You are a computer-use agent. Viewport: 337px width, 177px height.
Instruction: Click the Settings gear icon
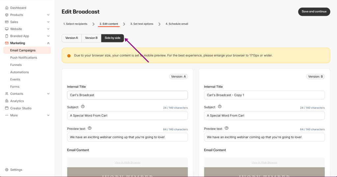[7, 170]
